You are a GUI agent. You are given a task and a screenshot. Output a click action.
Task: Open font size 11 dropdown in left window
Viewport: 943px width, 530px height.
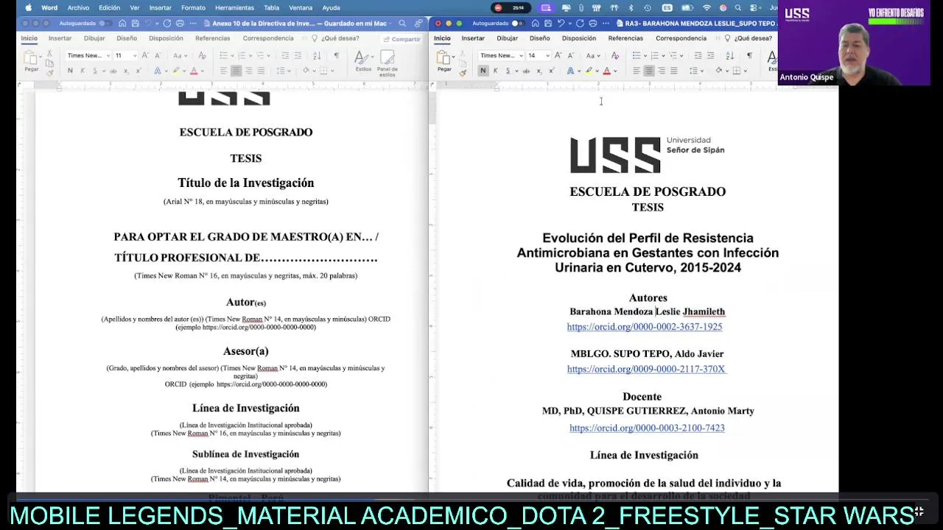134,55
